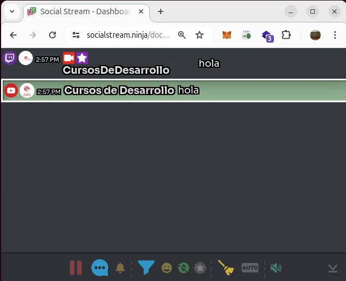Viewport: 346px width, 281px height.
Task: Click the YouTube source icon on second message
Action: point(11,91)
